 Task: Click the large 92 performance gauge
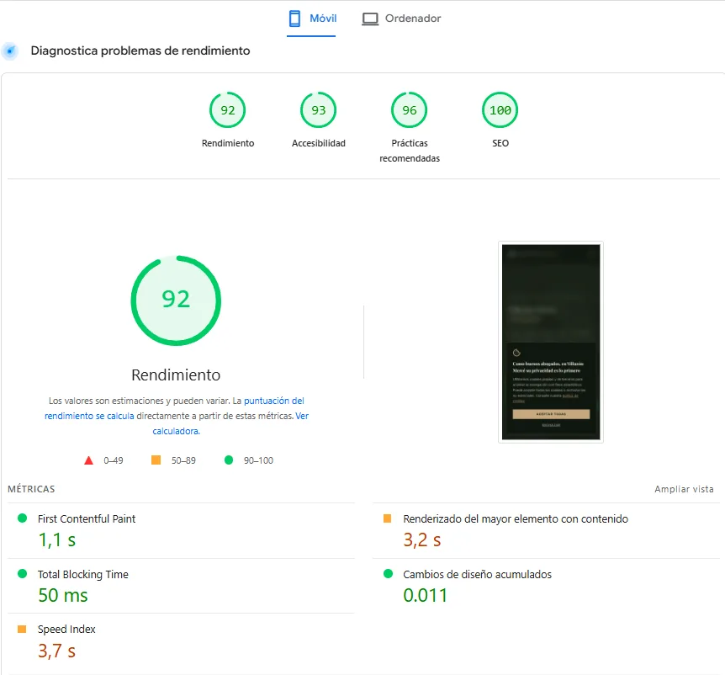tap(176, 300)
